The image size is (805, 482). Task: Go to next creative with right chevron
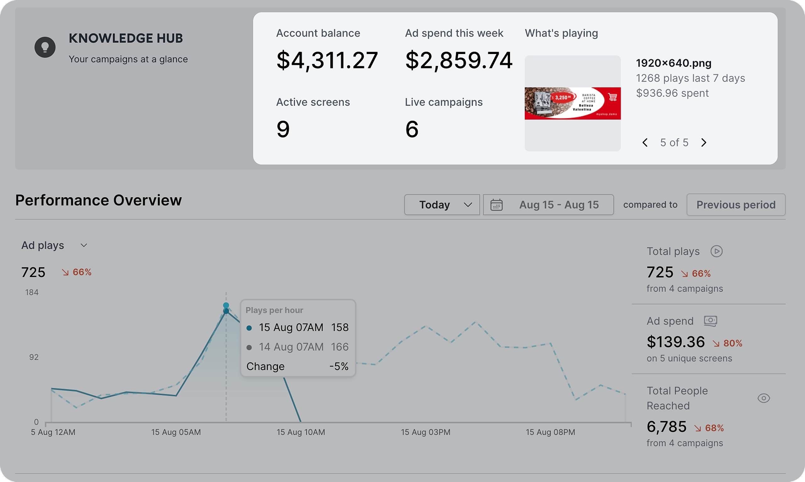pyautogui.click(x=703, y=143)
